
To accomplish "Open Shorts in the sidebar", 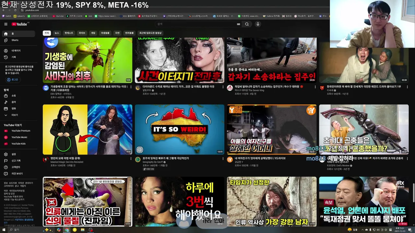I will click(19, 40).
